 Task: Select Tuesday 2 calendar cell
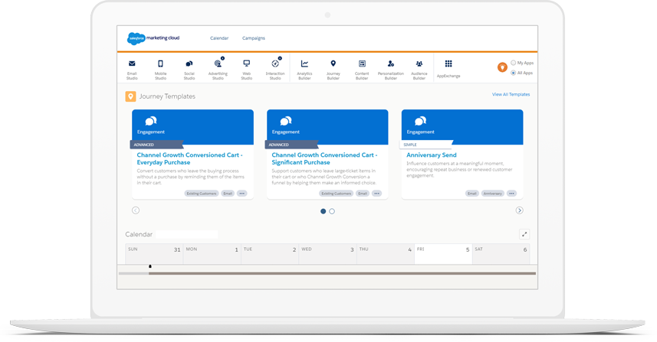click(270, 254)
